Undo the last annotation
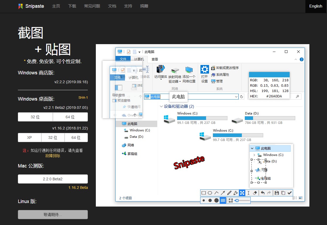The height and width of the screenshot is (225, 327). coord(263,193)
